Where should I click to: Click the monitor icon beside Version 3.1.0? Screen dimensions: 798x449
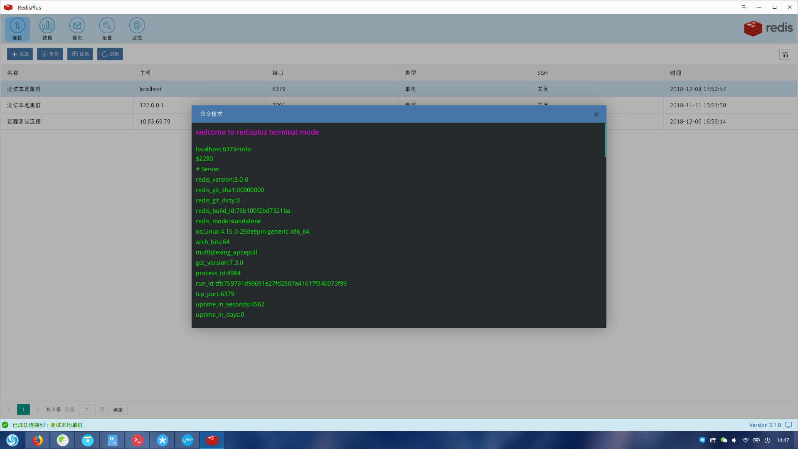click(788, 425)
